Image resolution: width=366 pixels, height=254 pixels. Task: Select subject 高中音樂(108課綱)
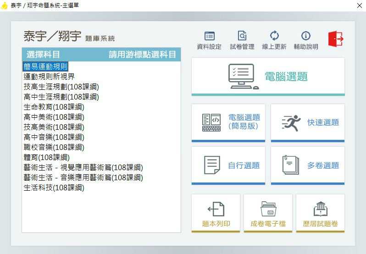point(54,137)
